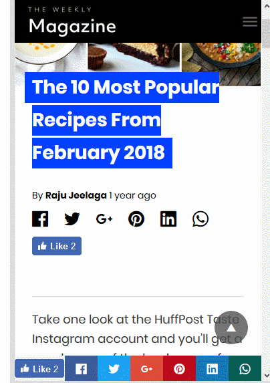Tap LinkedIn button in bottom share bar
Viewport: 270px width, 383px height.
(x=212, y=368)
